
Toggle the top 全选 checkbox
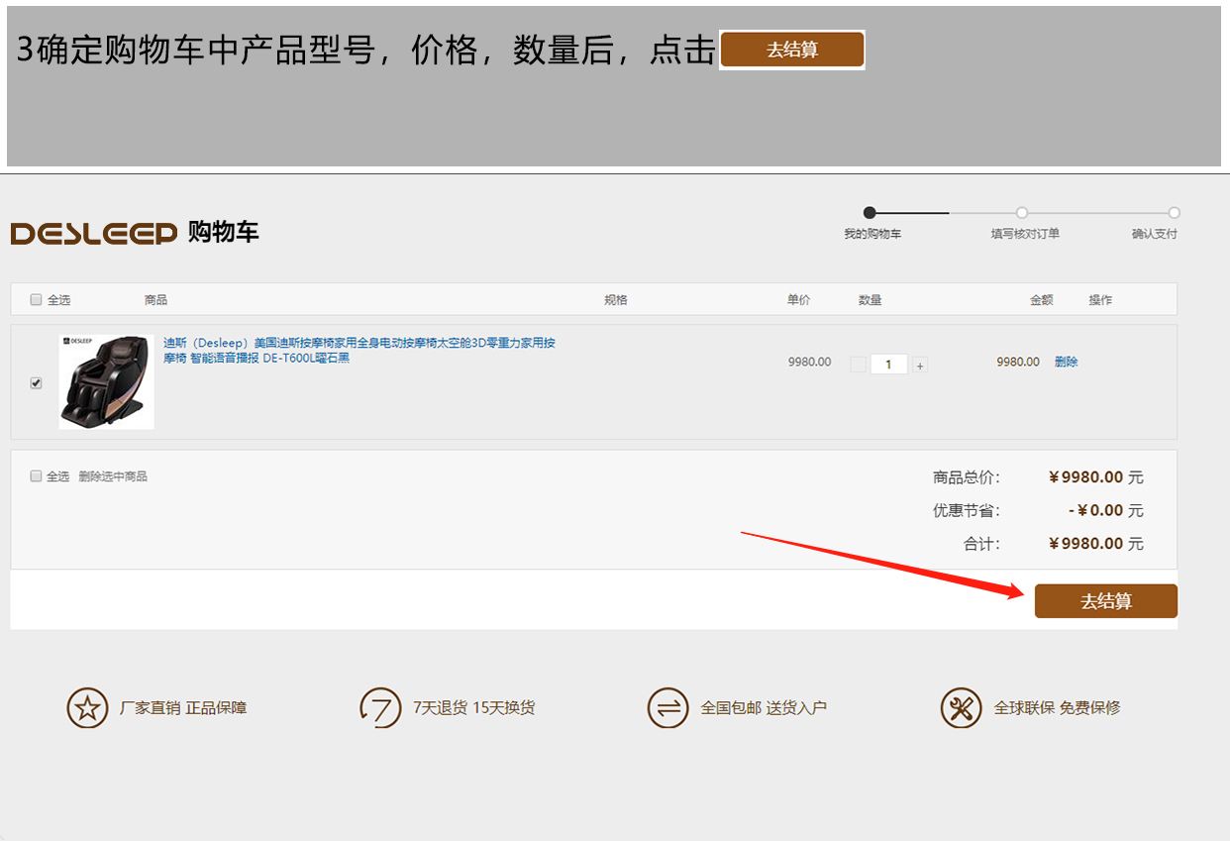click(37, 300)
